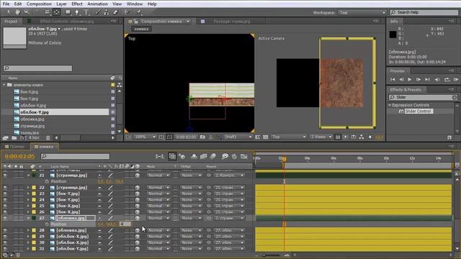Screen dimensions: 461x259
Task: Select the Pen tool
Action: pos(77,12)
